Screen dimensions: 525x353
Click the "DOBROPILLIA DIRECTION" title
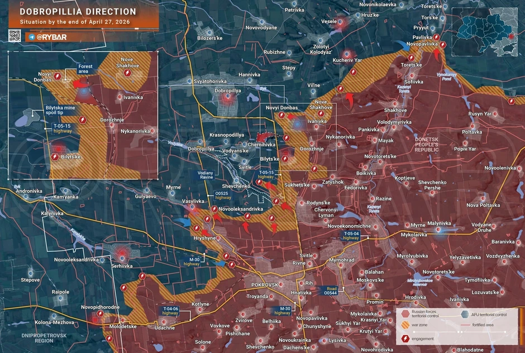pos(78,12)
